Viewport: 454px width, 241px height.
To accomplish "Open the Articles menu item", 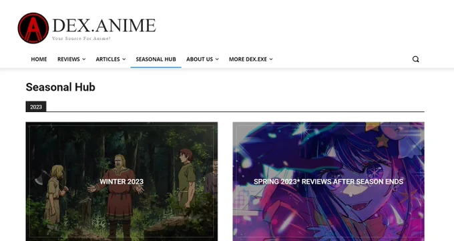I will (107, 59).
